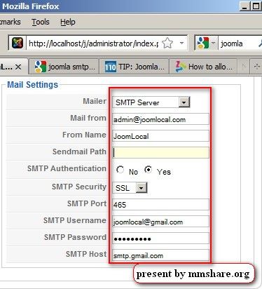Choose search engine via Google icon
Image resolution: width=262 pixels, height=289 pixels.
point(203,43)
